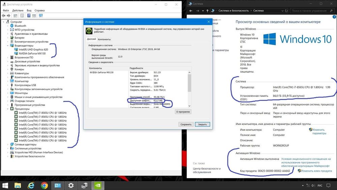
Task: Switch to Device Manager taskbar icon
Action: [85, 186]
